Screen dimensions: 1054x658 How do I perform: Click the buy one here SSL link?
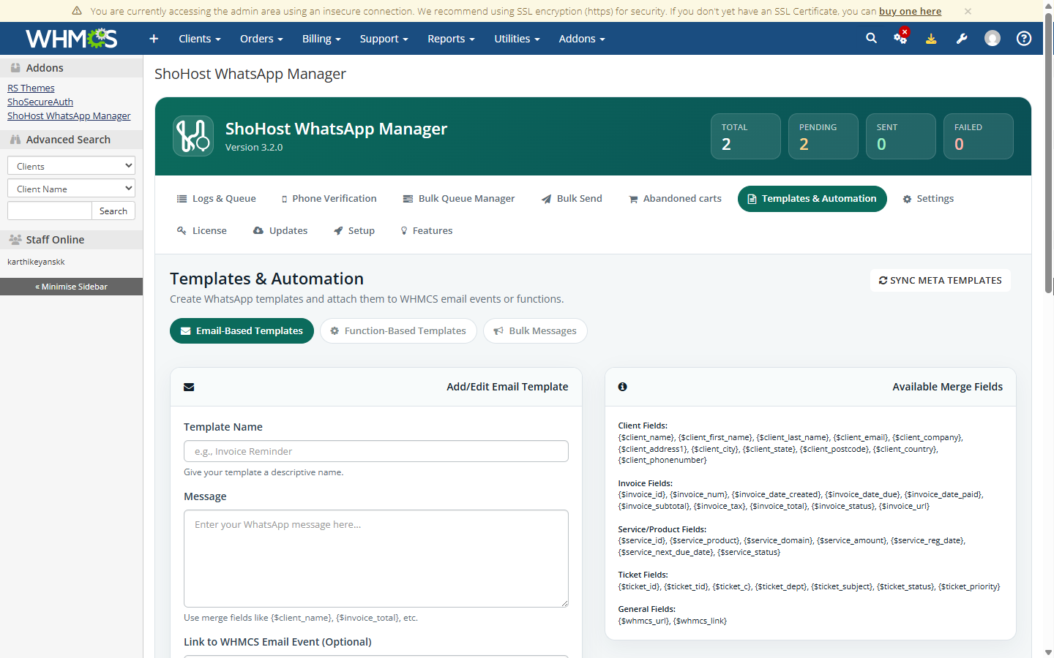(911, 11)
